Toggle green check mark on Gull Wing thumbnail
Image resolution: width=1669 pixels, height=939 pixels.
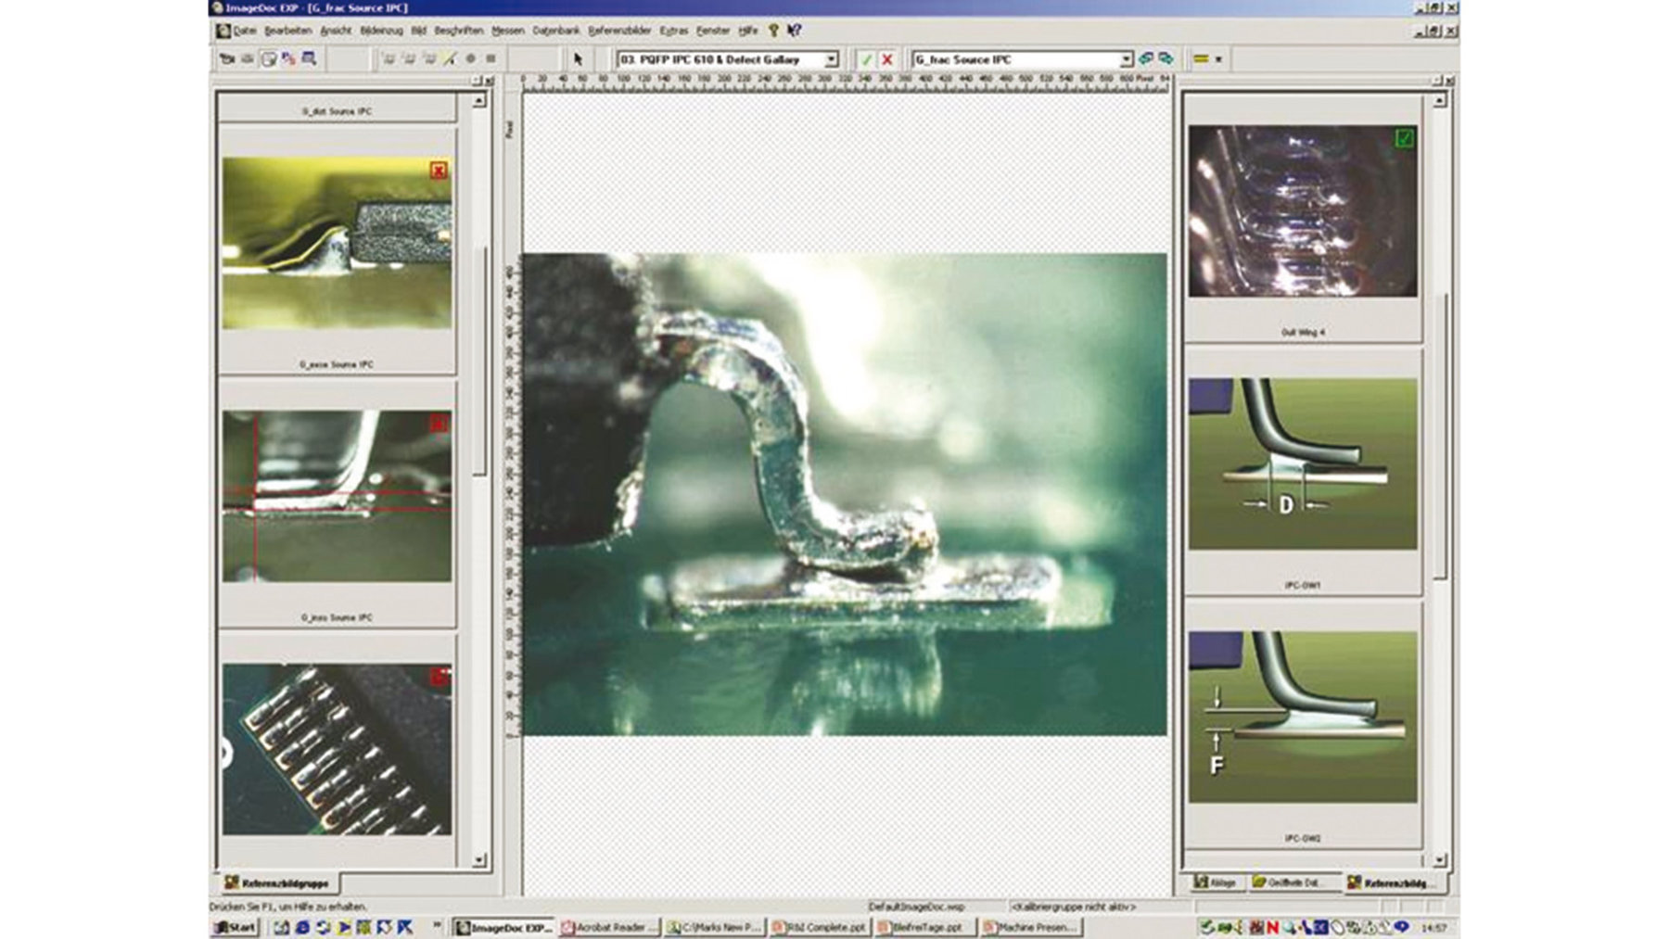(x=1404, y=138)
